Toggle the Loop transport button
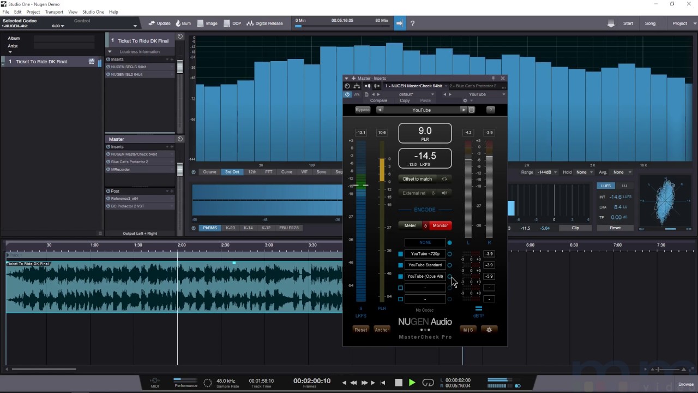The width and height of the screenshot is (698, 393). [x=428, y=383]
